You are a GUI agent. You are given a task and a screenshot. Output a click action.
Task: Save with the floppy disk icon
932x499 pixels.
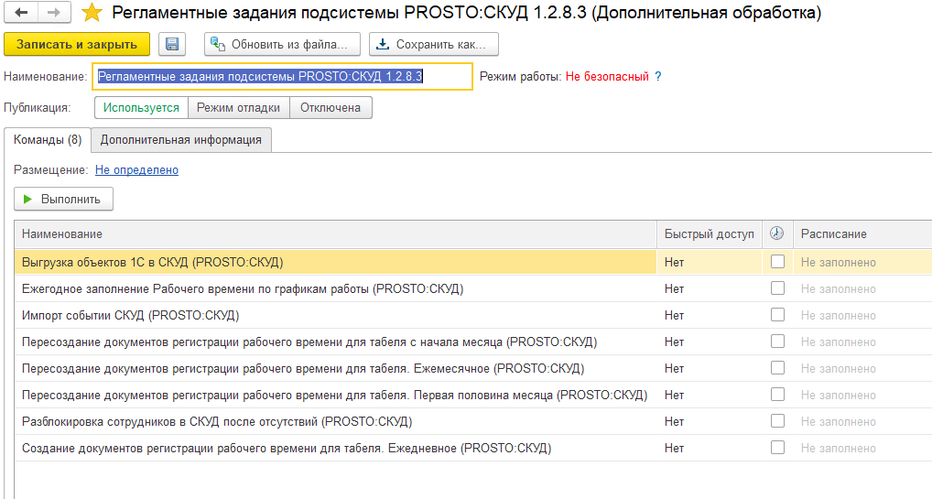pyautogui.click(x=172, y=44)
